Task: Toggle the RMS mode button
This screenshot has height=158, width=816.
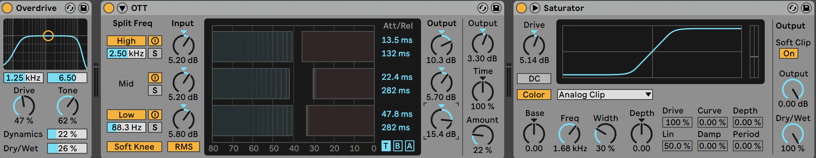Action: (184, 147)
